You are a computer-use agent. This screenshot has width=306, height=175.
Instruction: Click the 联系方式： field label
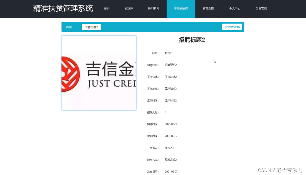pos(153,160)
